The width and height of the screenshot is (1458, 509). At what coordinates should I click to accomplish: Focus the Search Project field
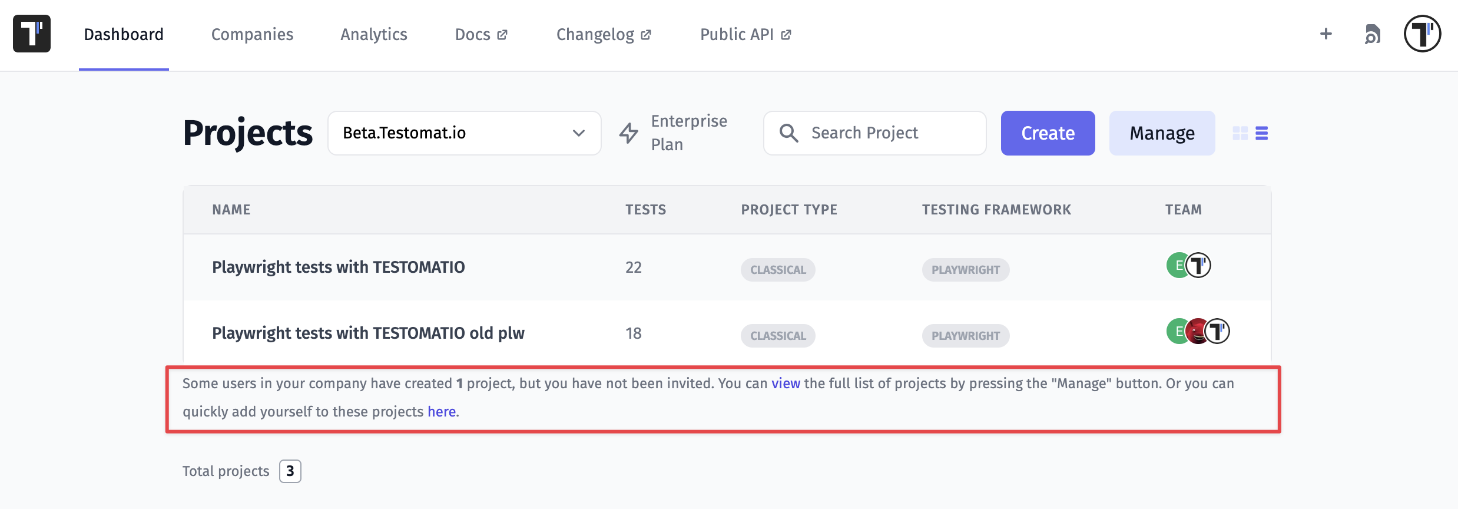(x=875, y=133)
